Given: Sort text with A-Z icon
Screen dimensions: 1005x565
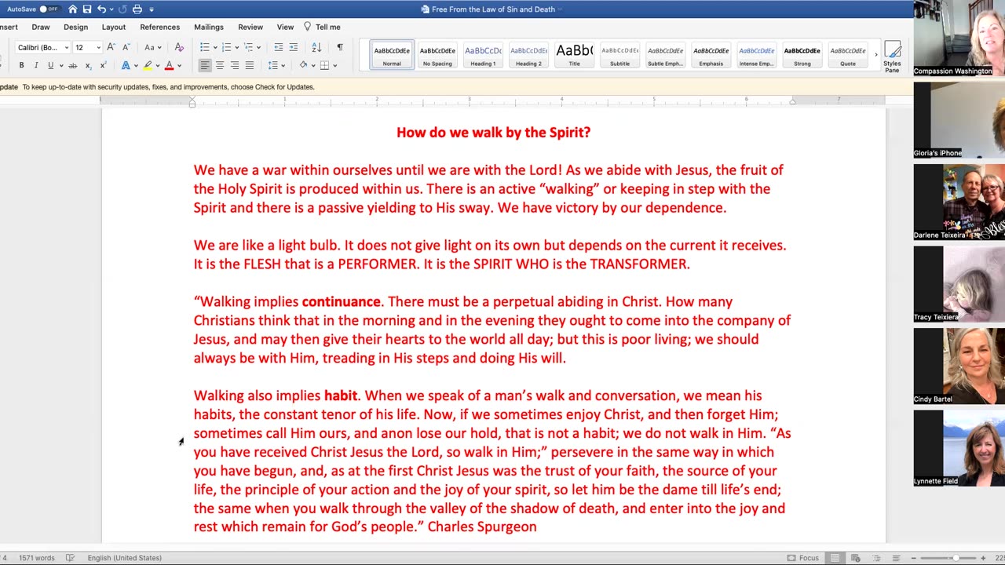Looking at the screenshot, I should coord(316,47).
